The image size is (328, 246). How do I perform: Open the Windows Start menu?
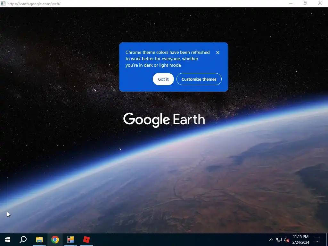[8, 240]
